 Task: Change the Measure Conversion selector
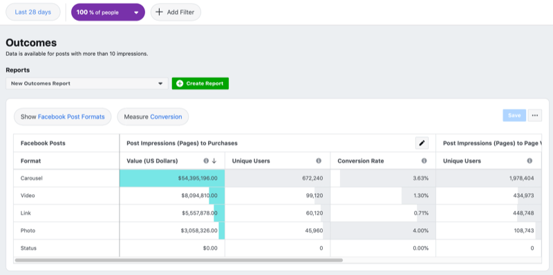coord(153,116)
